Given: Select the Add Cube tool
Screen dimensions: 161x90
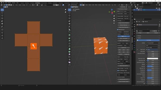Looking at the screenshot, I should [x=69, y=32].
